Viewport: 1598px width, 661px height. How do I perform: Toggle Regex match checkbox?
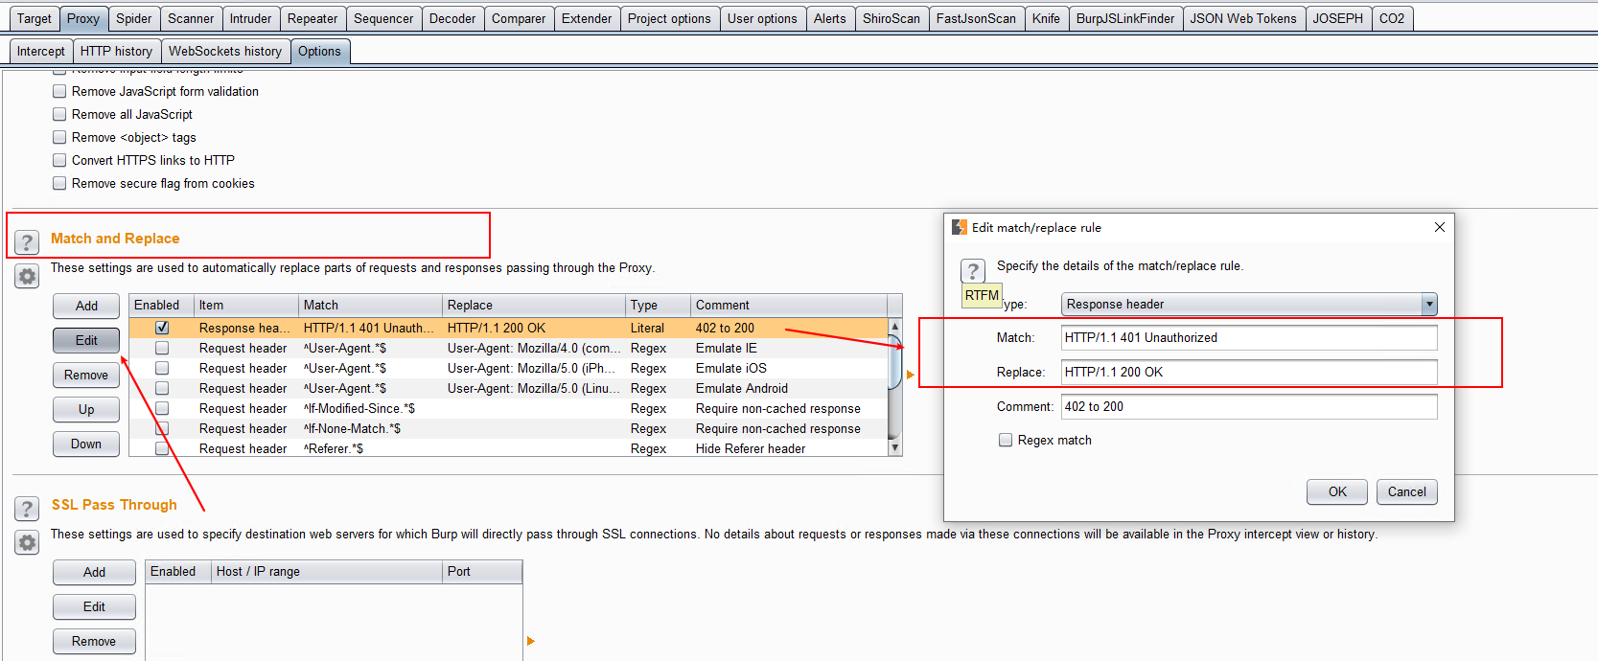pyautogui.click(x=1006, y=440)
